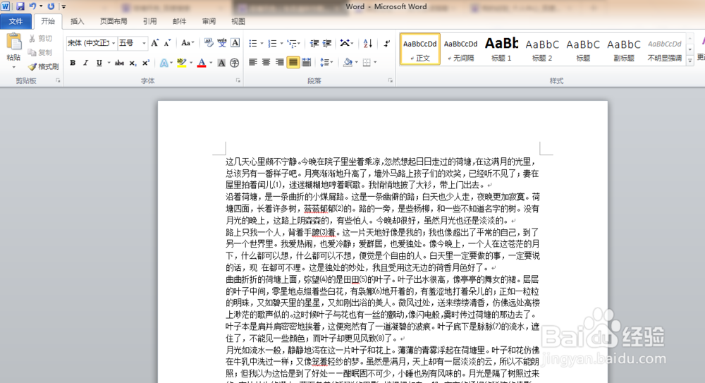Click the phonetic guide (wén) icon
The width and height of the screenshot is (705, 383).
click(222, 43)
